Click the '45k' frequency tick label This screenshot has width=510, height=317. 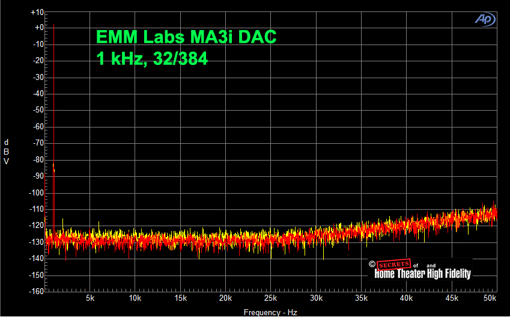pos(452,298)
